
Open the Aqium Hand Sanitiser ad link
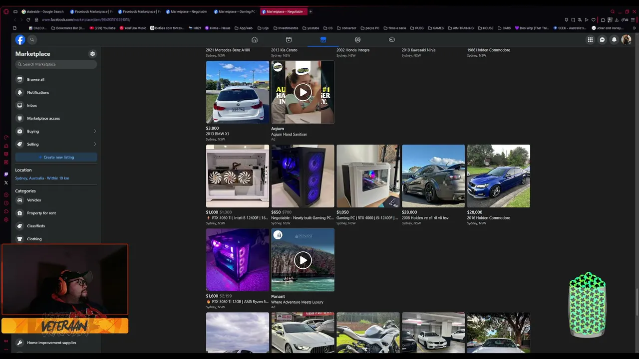click(x=289, y=134)
